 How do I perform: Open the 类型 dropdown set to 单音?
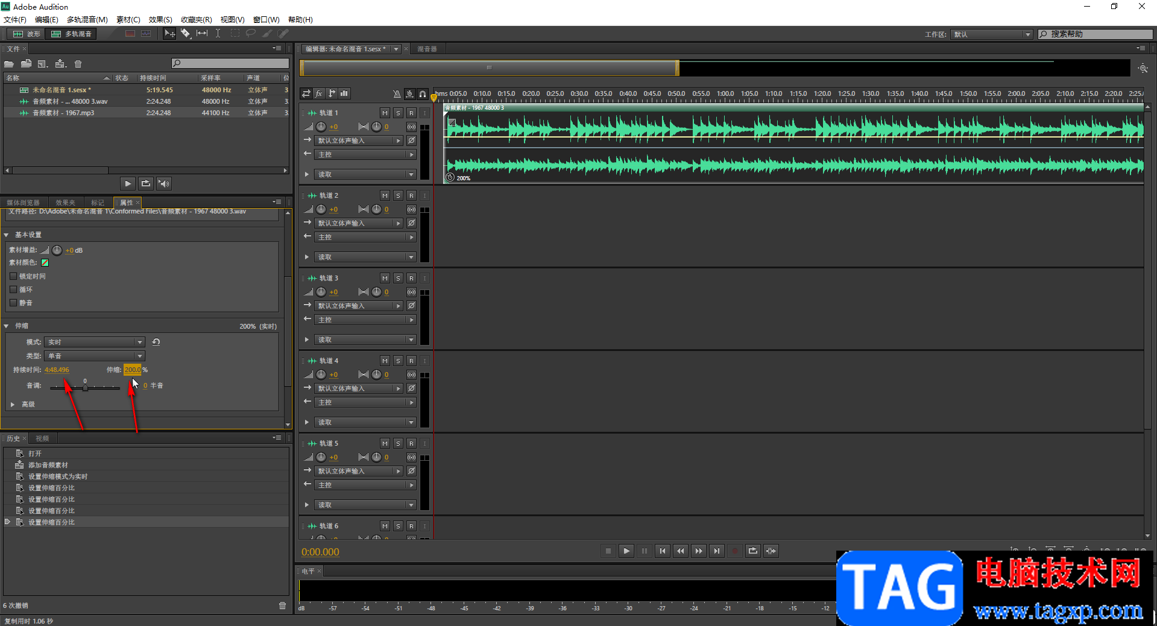point(94,356)
